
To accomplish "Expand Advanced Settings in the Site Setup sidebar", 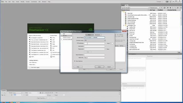I will pyautogui.click(x=61, y=39).
